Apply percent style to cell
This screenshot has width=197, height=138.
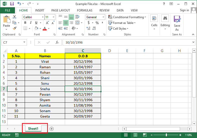tap(97, 23)
